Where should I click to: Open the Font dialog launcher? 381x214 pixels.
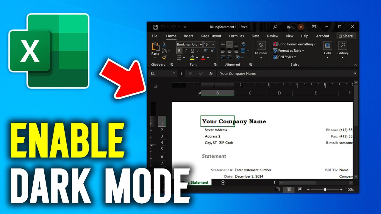click(215, 64)
